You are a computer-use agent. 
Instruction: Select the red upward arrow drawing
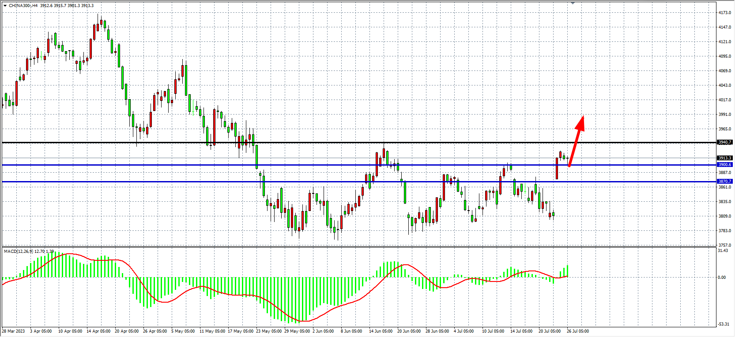click(576, 141)
